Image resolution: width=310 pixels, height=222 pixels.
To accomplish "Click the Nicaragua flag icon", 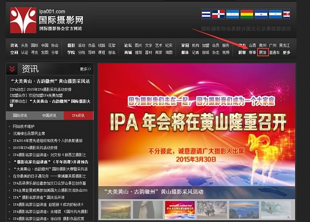I will pos(275,14).
